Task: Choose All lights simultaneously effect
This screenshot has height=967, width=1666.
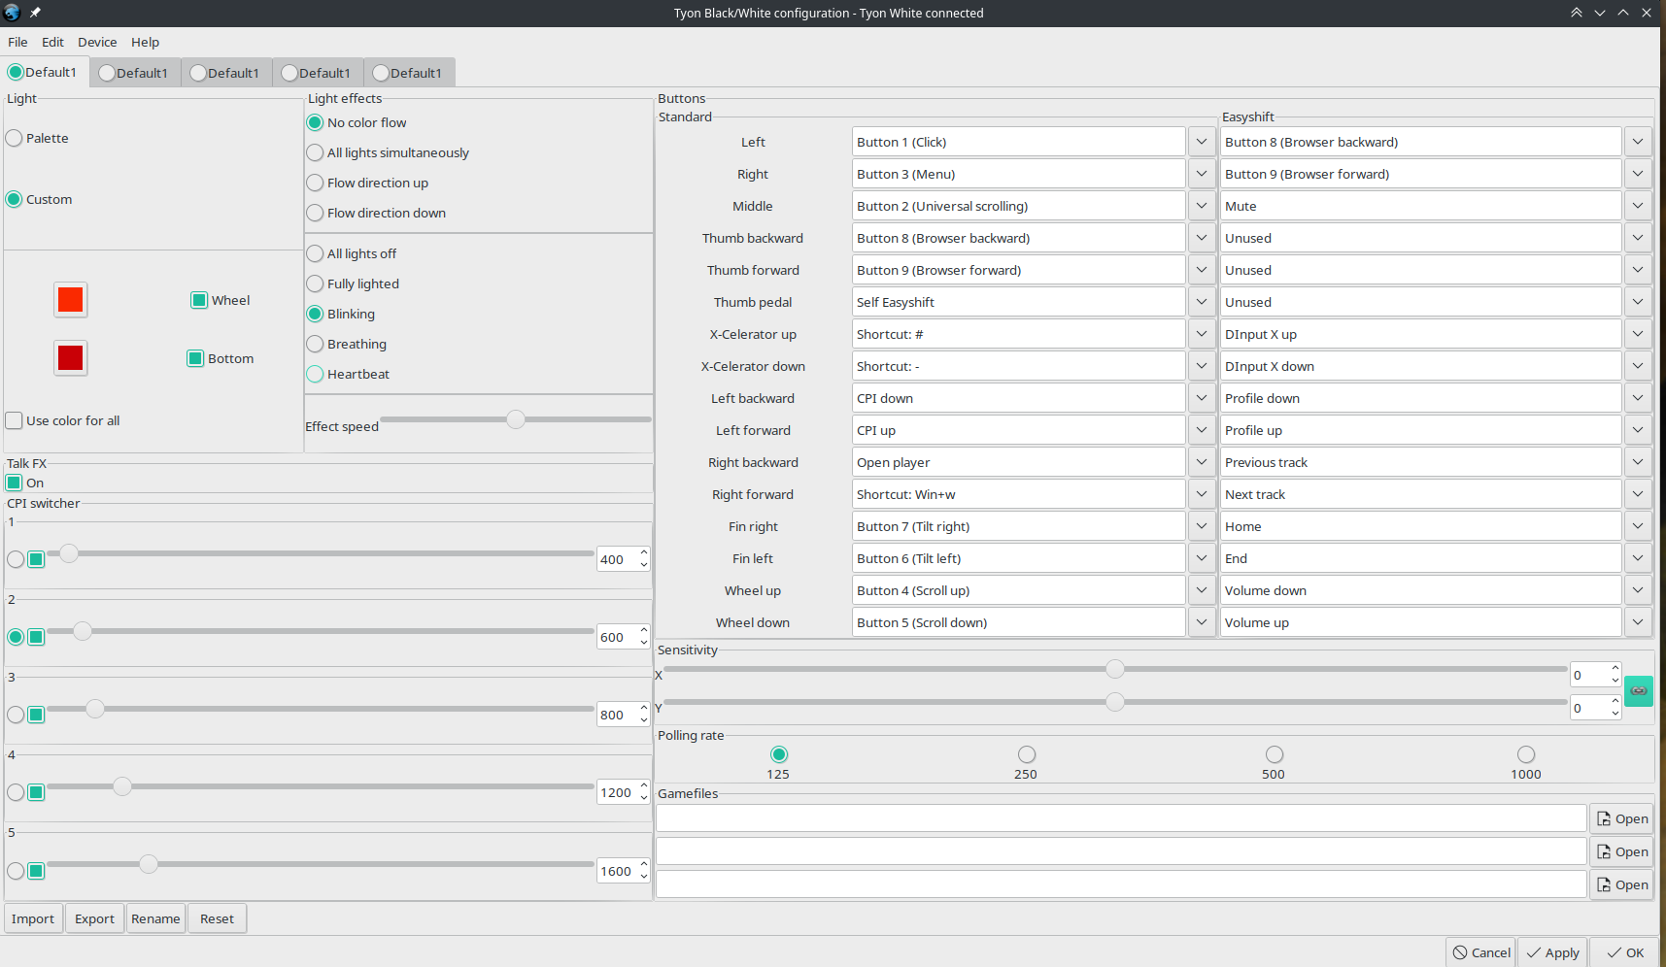Action: [388, 152]
